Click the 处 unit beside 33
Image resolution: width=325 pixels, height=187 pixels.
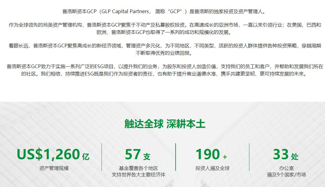[x=295, y=156]
